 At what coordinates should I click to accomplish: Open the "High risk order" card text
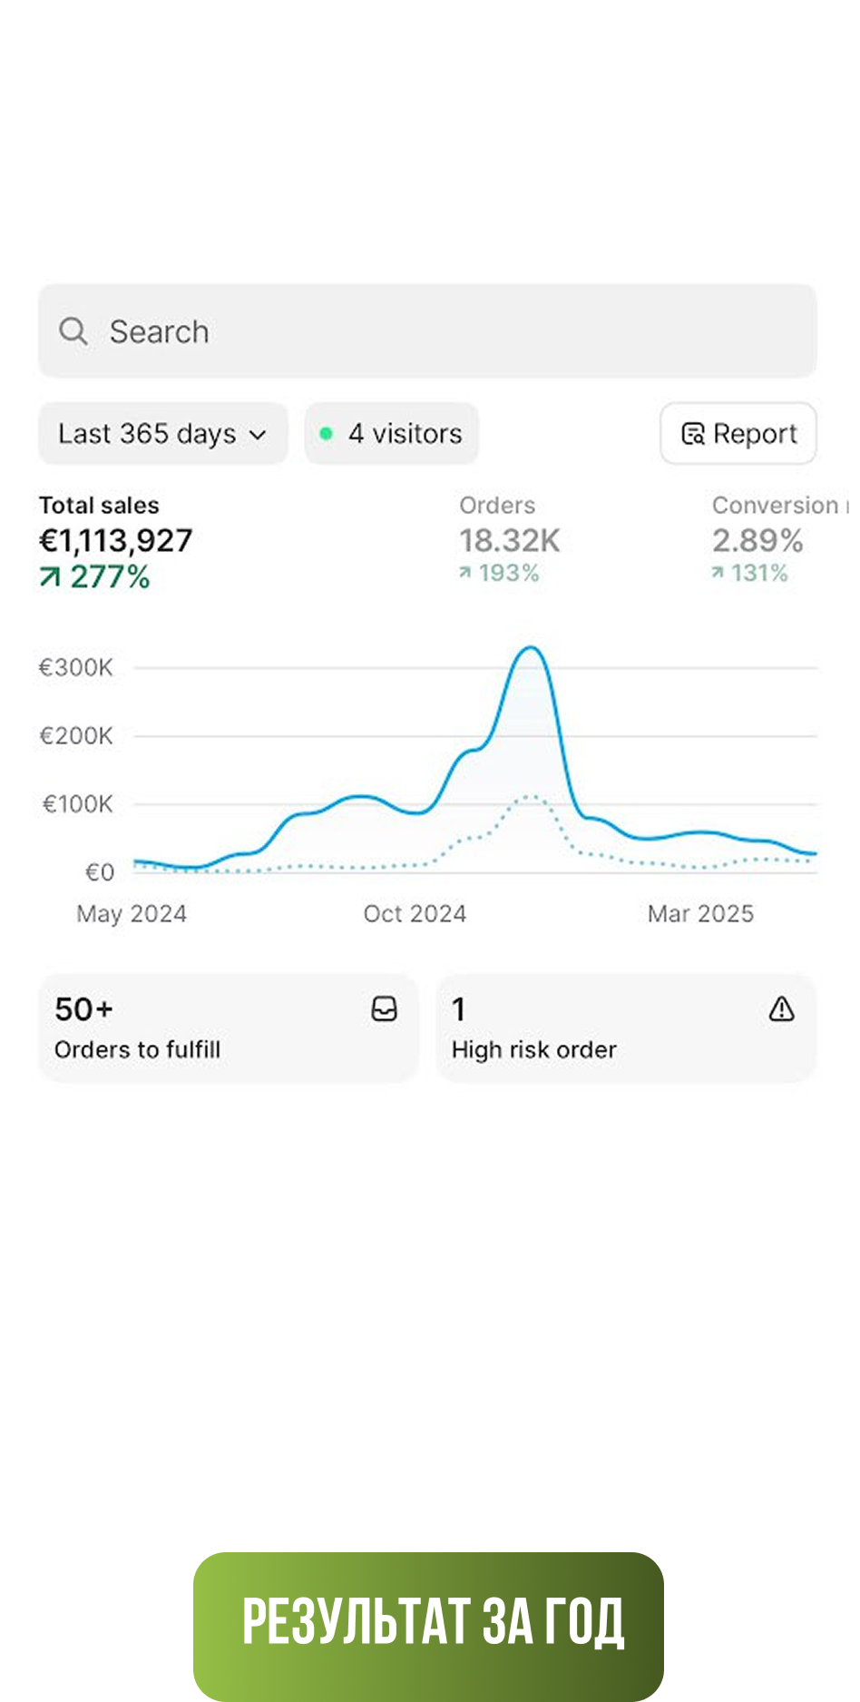point(534,1049)
